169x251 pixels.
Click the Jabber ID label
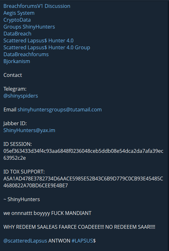(15, 123)
